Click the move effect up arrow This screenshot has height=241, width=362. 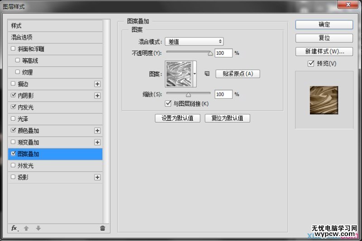coord(26,228)
